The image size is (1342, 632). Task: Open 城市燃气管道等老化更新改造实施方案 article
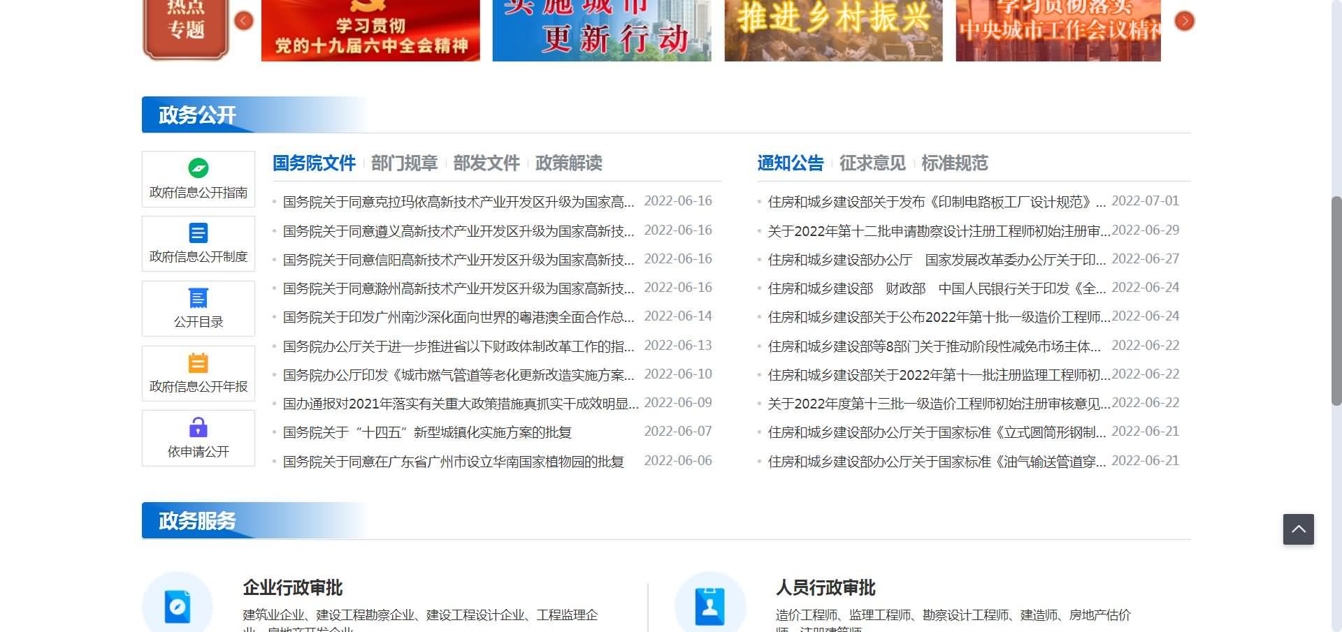[x=459, y=375]
